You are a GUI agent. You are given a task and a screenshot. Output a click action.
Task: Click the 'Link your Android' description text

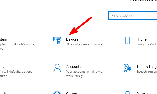pyautogui.click(x=147, y=44)
